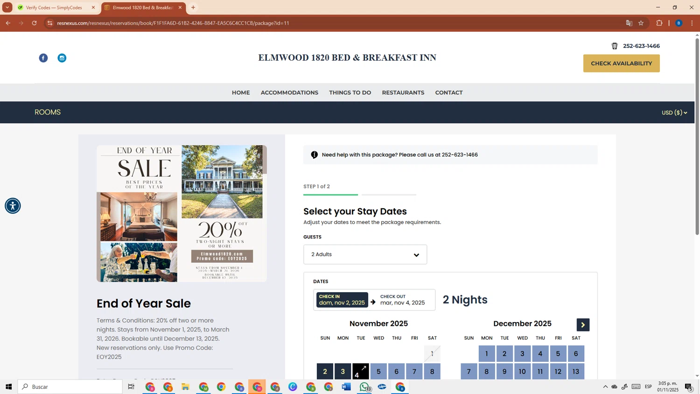
Task: Click the browser address bar URL
Action: tap(173, 23)
